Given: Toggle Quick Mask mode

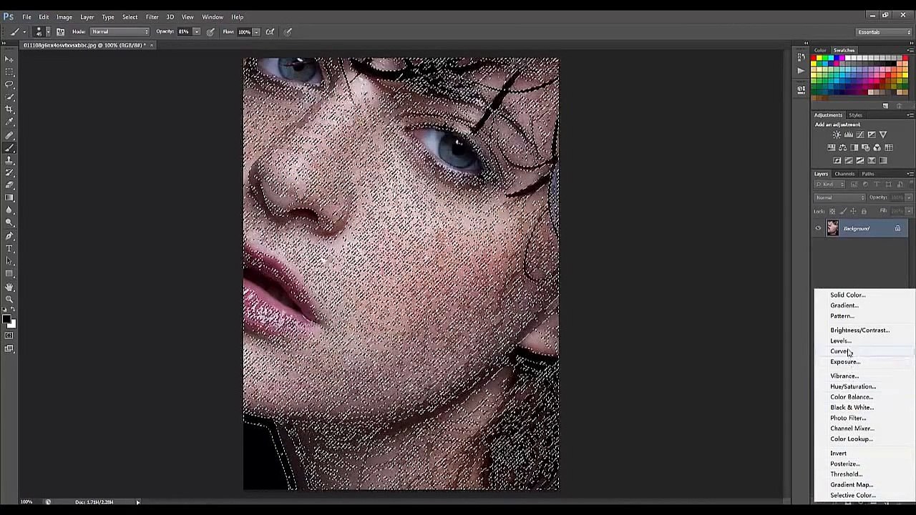Looking at the screenshot, I should (x=9, y=335).
